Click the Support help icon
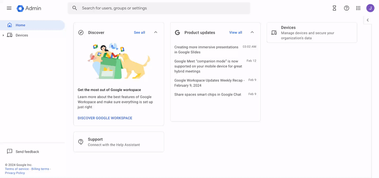The width and height of the screenshot is (379, 178). tap(81, 142)
